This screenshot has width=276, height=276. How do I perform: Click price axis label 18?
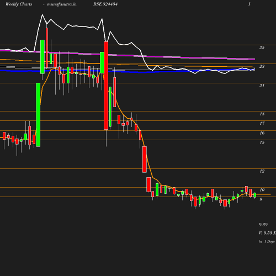click(x=262, y=114)
